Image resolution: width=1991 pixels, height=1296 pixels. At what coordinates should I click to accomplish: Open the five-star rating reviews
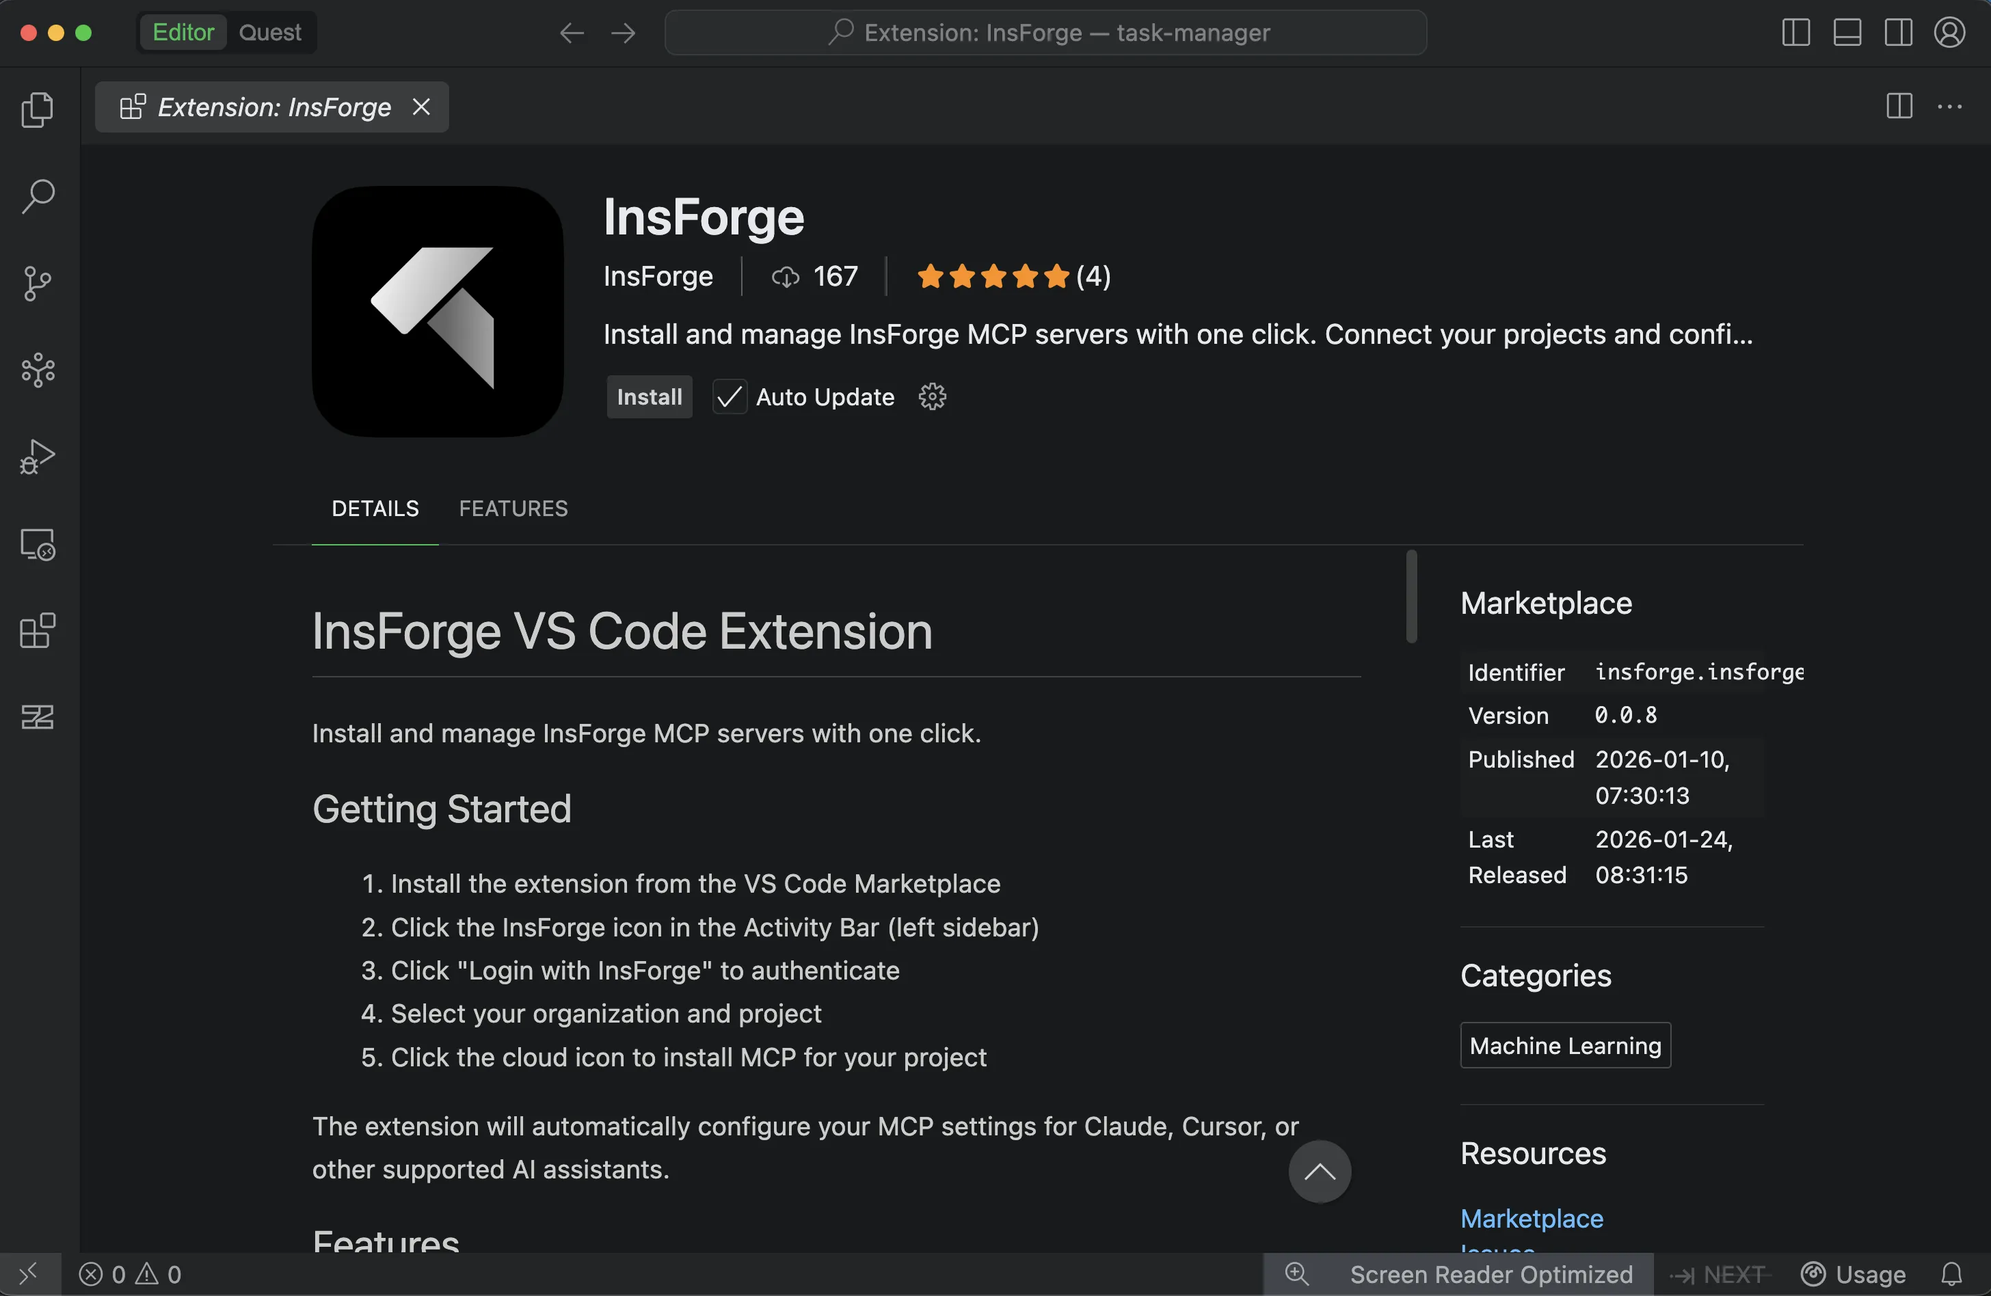[1013, 276]
